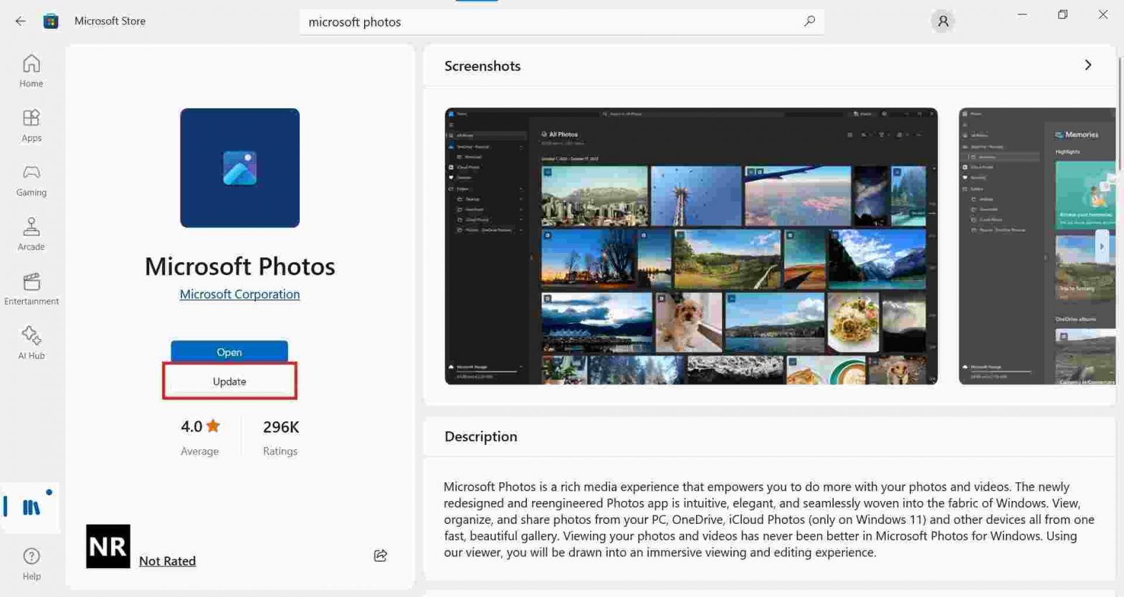The height and width of the screenshot is (597, 1124).
Task: Open the All Photos screenshot thumbnail
Action: [x=691, y=246]
